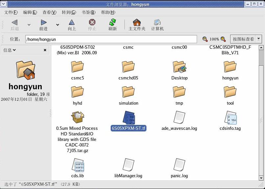Open the Computer (计算机) toolbar icon
This screenshot has height=189, width=265.
pos(157,25)
